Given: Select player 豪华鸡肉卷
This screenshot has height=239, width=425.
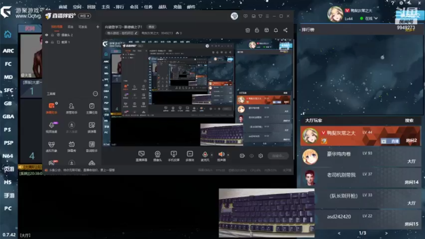Looking at the screenshot, I should (x=361, y=157).
